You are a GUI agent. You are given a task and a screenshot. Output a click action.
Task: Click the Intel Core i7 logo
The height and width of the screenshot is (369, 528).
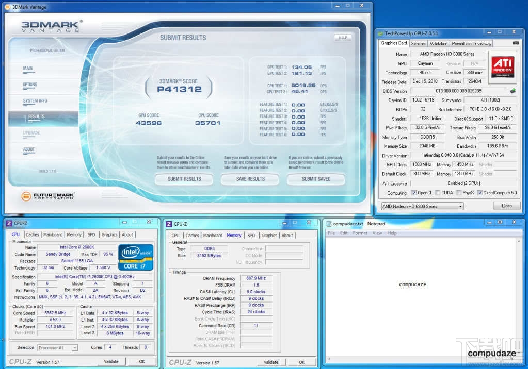pyautogui.click(x=136, y=257)
